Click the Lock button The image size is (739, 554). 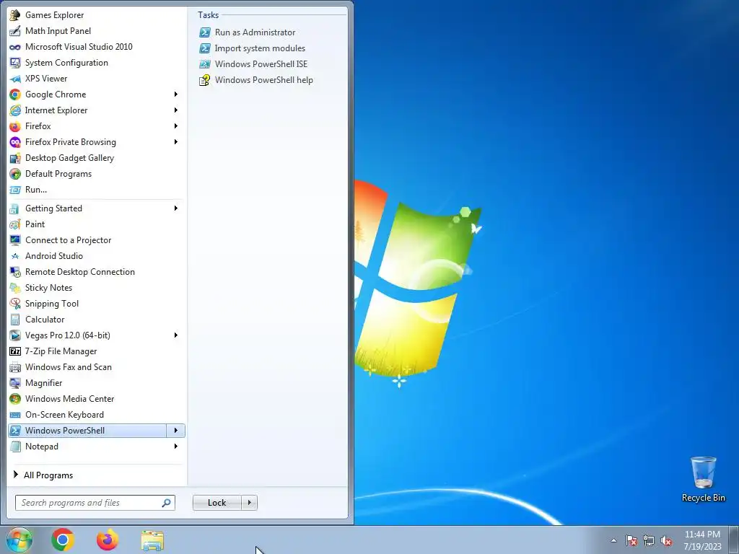217,503
